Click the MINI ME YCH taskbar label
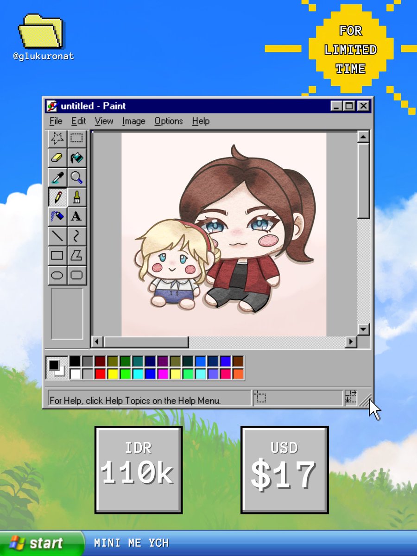Viewport: 417px width, 556px height. click(131, 543)
